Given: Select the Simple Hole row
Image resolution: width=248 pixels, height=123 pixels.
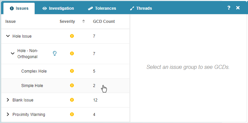Looking at the screenshot, I should click(65, 86).
